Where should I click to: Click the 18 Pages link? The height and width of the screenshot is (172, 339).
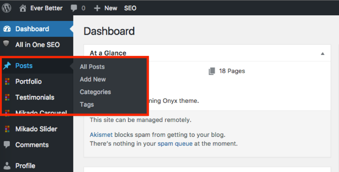click(x=232, y=71)
